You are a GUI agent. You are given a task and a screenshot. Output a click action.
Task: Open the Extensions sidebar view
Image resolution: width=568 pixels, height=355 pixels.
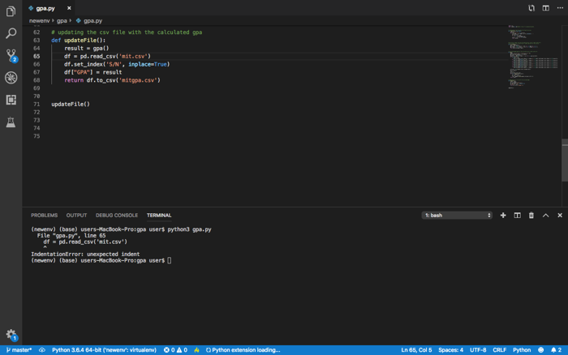click(11, 100)
